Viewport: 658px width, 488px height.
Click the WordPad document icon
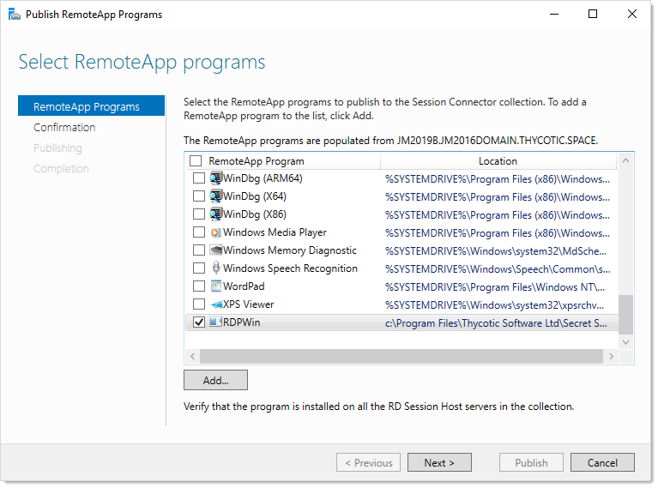click(x=215, y=286)
